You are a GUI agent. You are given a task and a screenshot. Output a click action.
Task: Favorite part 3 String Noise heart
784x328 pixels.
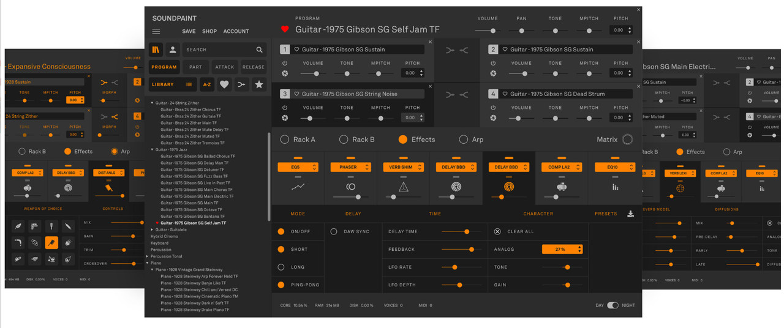tap(297, 94)
